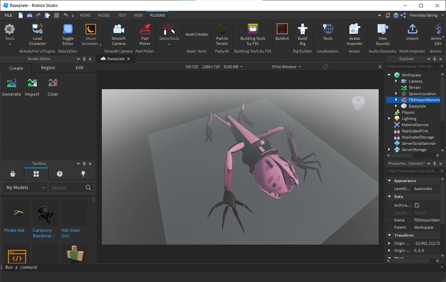Expand the FBXImportGeneric tree node
The height and width of the screenshot is (282, 446).
(x=396, y=100)
